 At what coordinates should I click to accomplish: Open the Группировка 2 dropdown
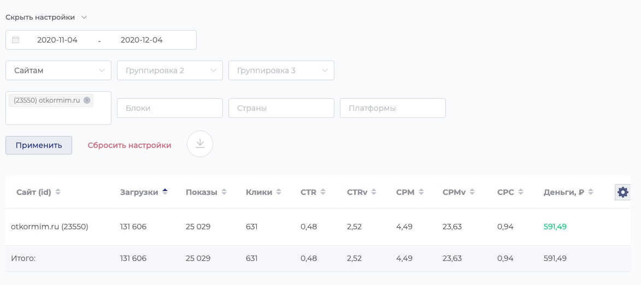tap(170, 70)
